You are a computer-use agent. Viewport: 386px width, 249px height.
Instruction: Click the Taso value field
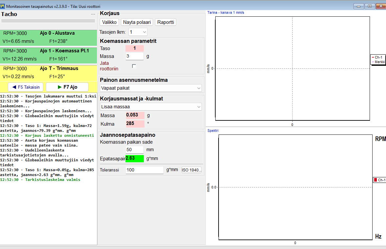pos(134,48)
